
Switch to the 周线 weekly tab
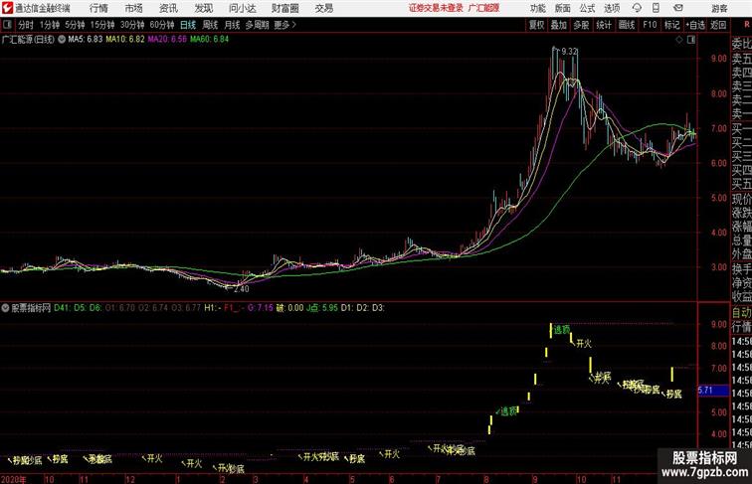pyautogui.click(x=210, y=25)
